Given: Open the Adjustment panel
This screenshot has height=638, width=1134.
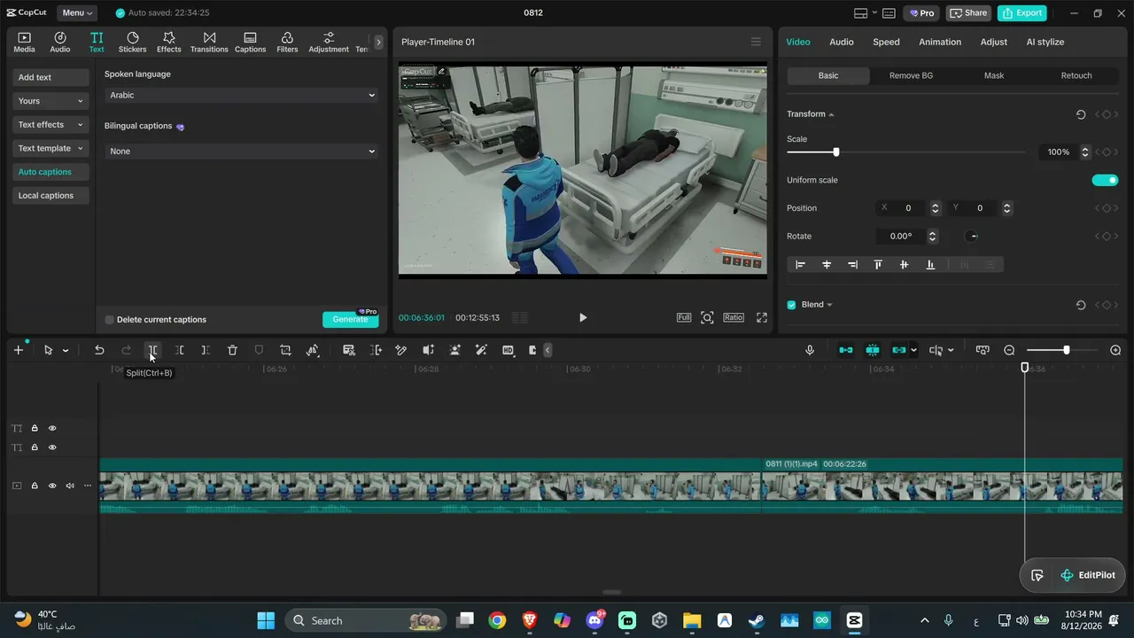Looking at the screenshot, I should coord(329,42).
